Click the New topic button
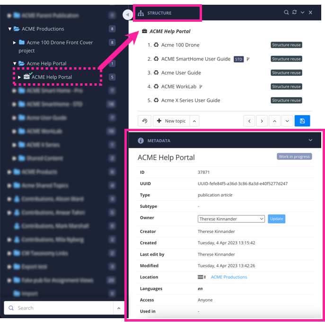The width and height of the screenshot is (325, 322). (x=171, y=121)
